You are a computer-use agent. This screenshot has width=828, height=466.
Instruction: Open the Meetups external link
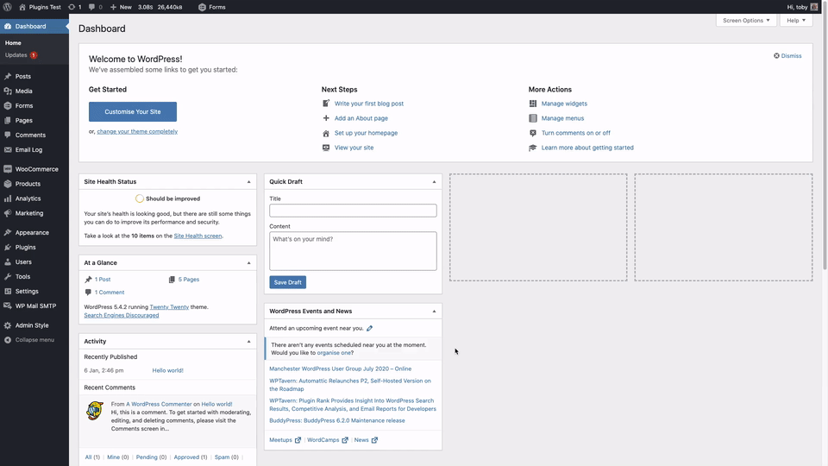coord(285,440)
